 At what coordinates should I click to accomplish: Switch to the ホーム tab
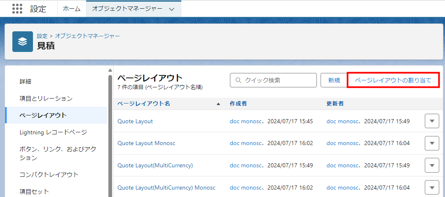pos(72,9)
